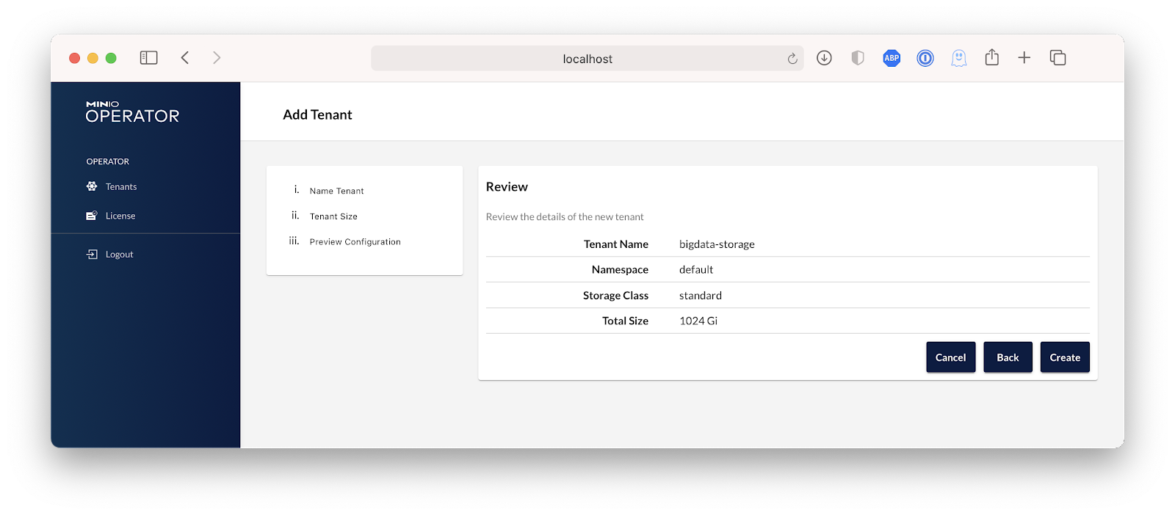Toggle the Safari sidebar panel icon
This screenshot has width=1175, height=515.
tap(149, 58)
